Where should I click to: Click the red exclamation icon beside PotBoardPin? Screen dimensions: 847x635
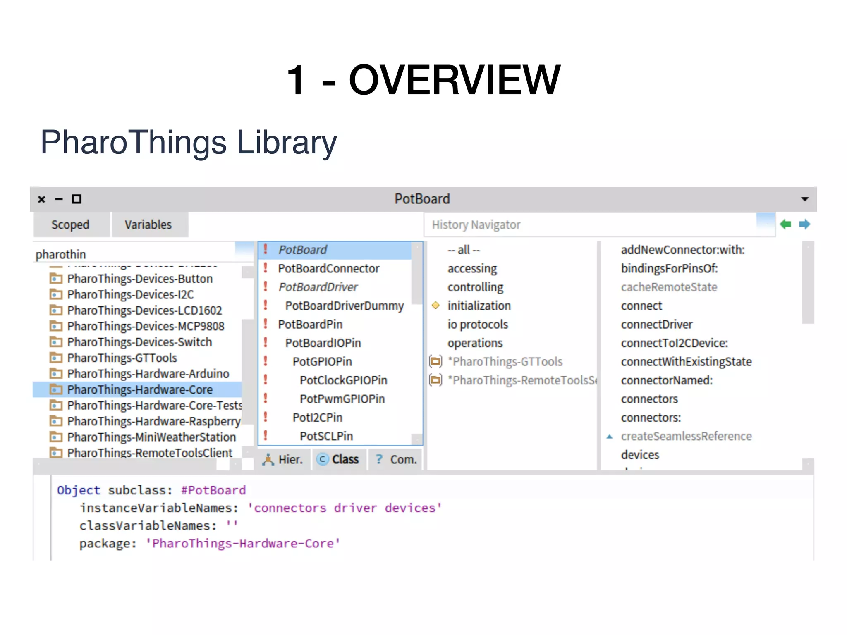pos(266,324)
